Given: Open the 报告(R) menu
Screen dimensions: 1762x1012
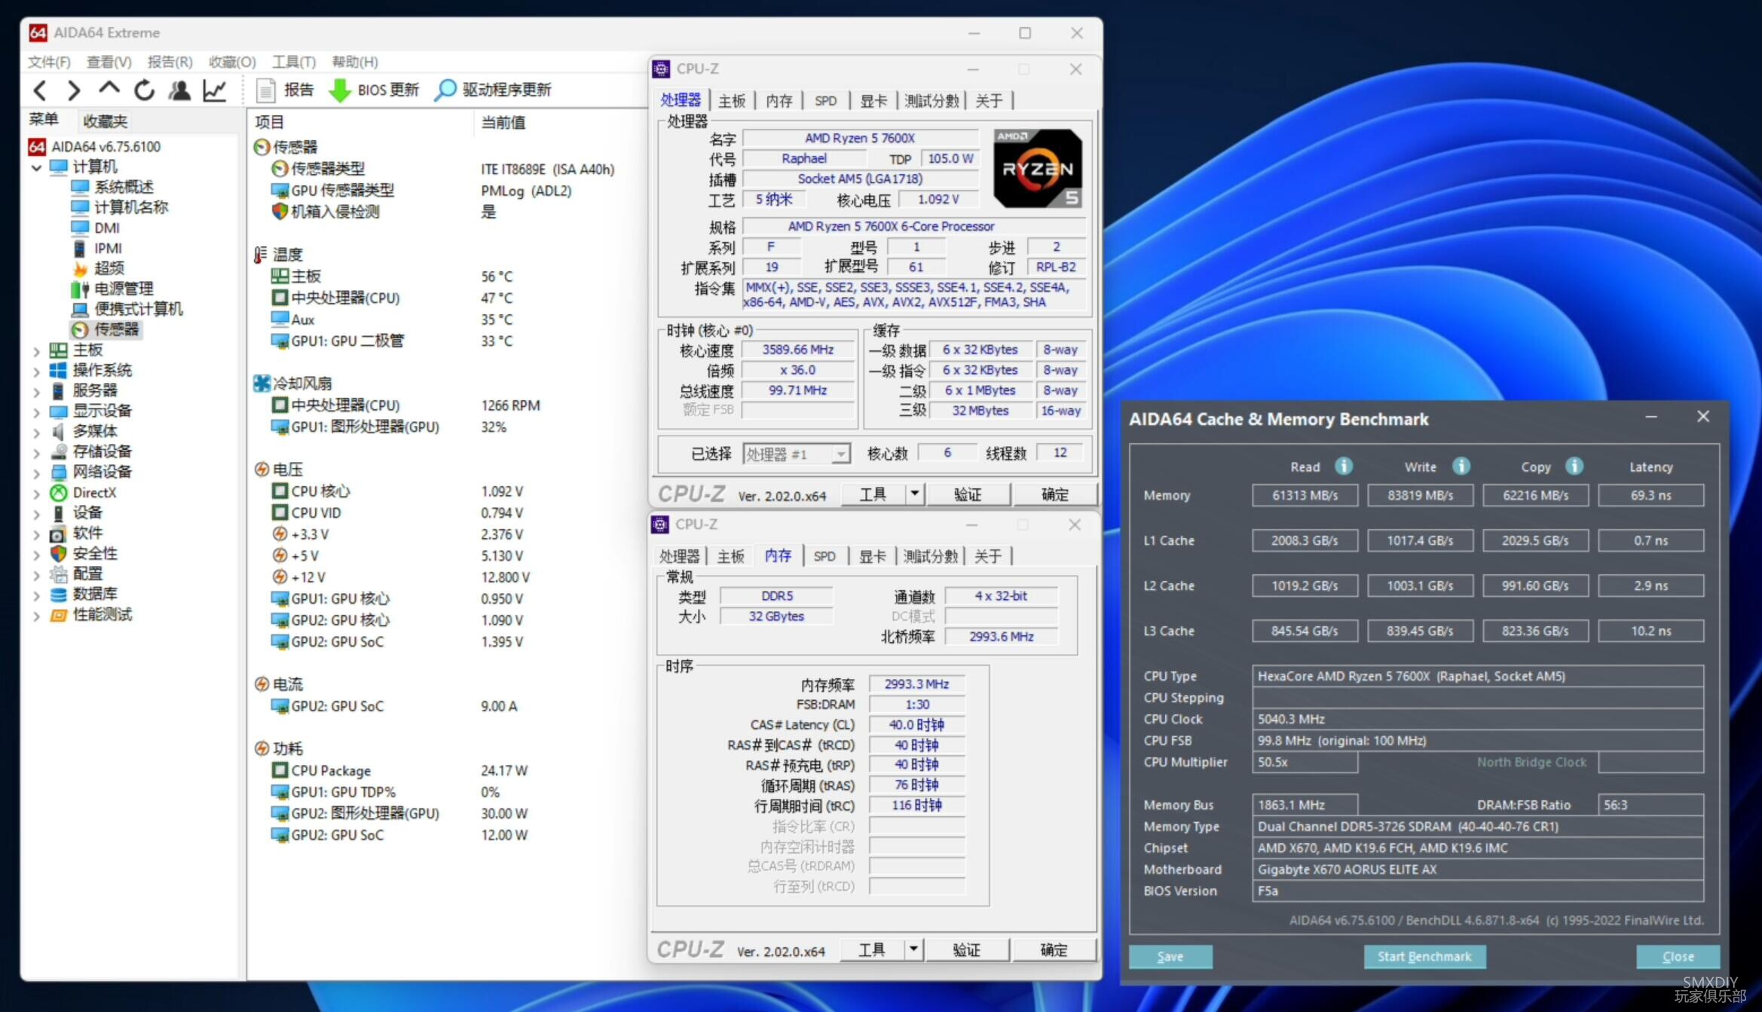Looking at the screenshot, I should click(170, 62).
